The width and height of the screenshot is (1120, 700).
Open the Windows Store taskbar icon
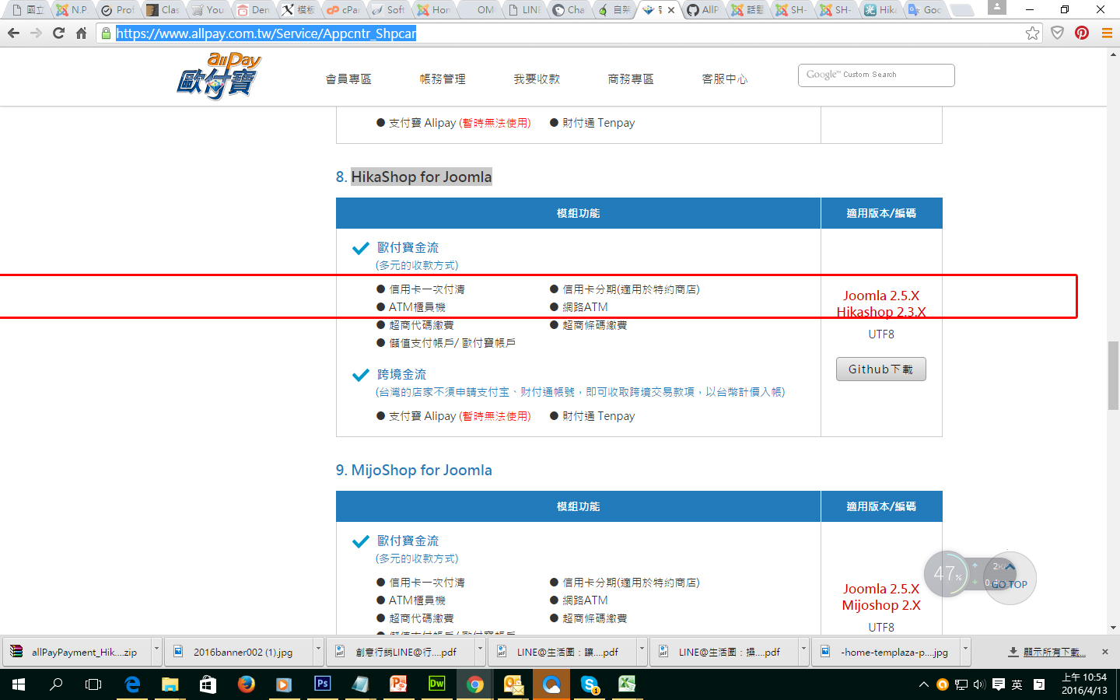pyautogui.click(x=208, y=684)
